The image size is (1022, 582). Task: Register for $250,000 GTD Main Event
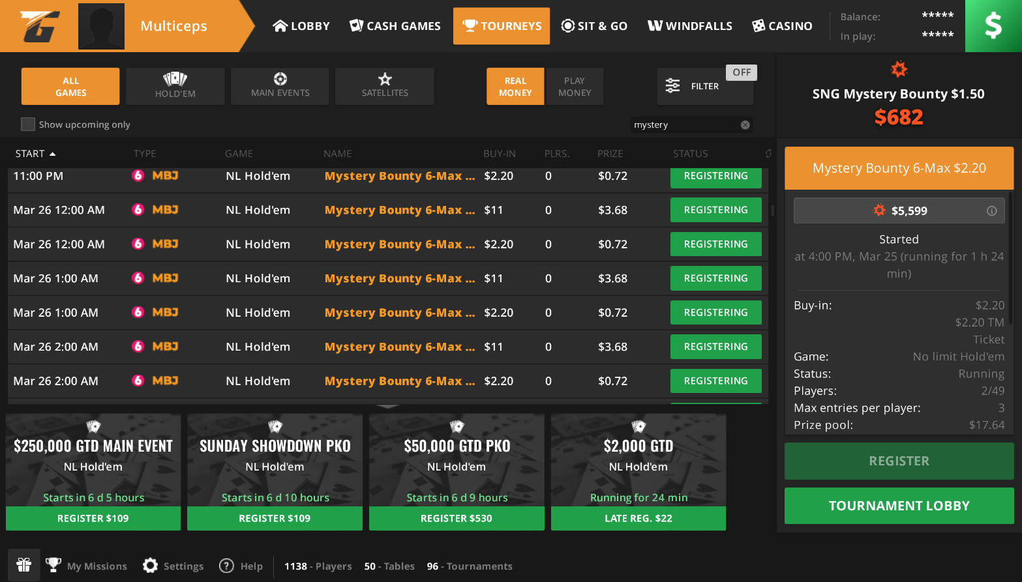(x=93, y=518)
